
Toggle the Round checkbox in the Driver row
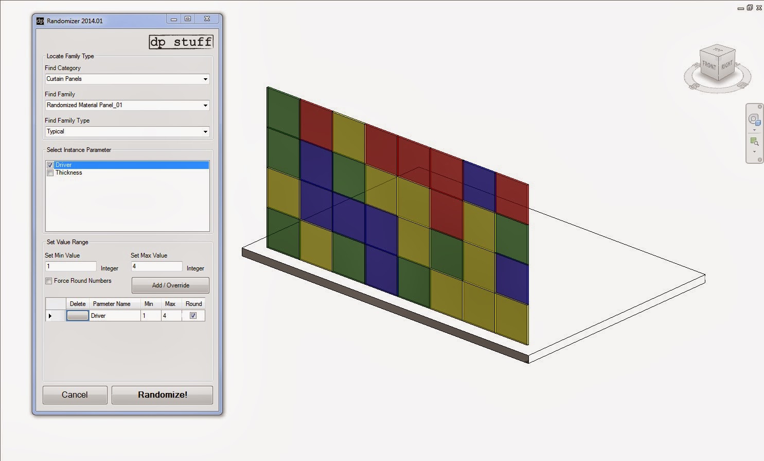(x=193, y=315)
